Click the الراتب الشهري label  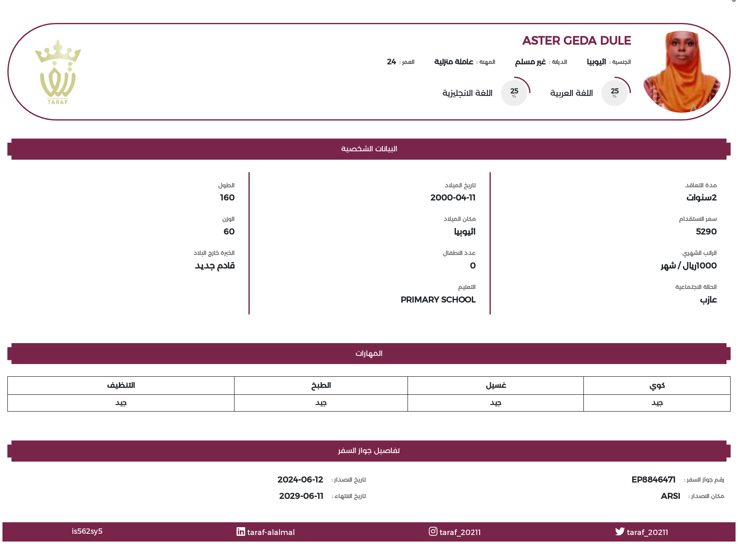pyautogui.click(x=699, y=253)
